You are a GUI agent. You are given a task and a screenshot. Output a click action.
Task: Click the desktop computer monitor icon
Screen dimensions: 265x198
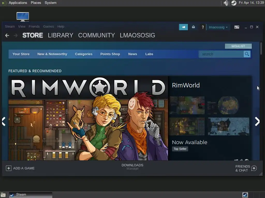tap(23, 17)
